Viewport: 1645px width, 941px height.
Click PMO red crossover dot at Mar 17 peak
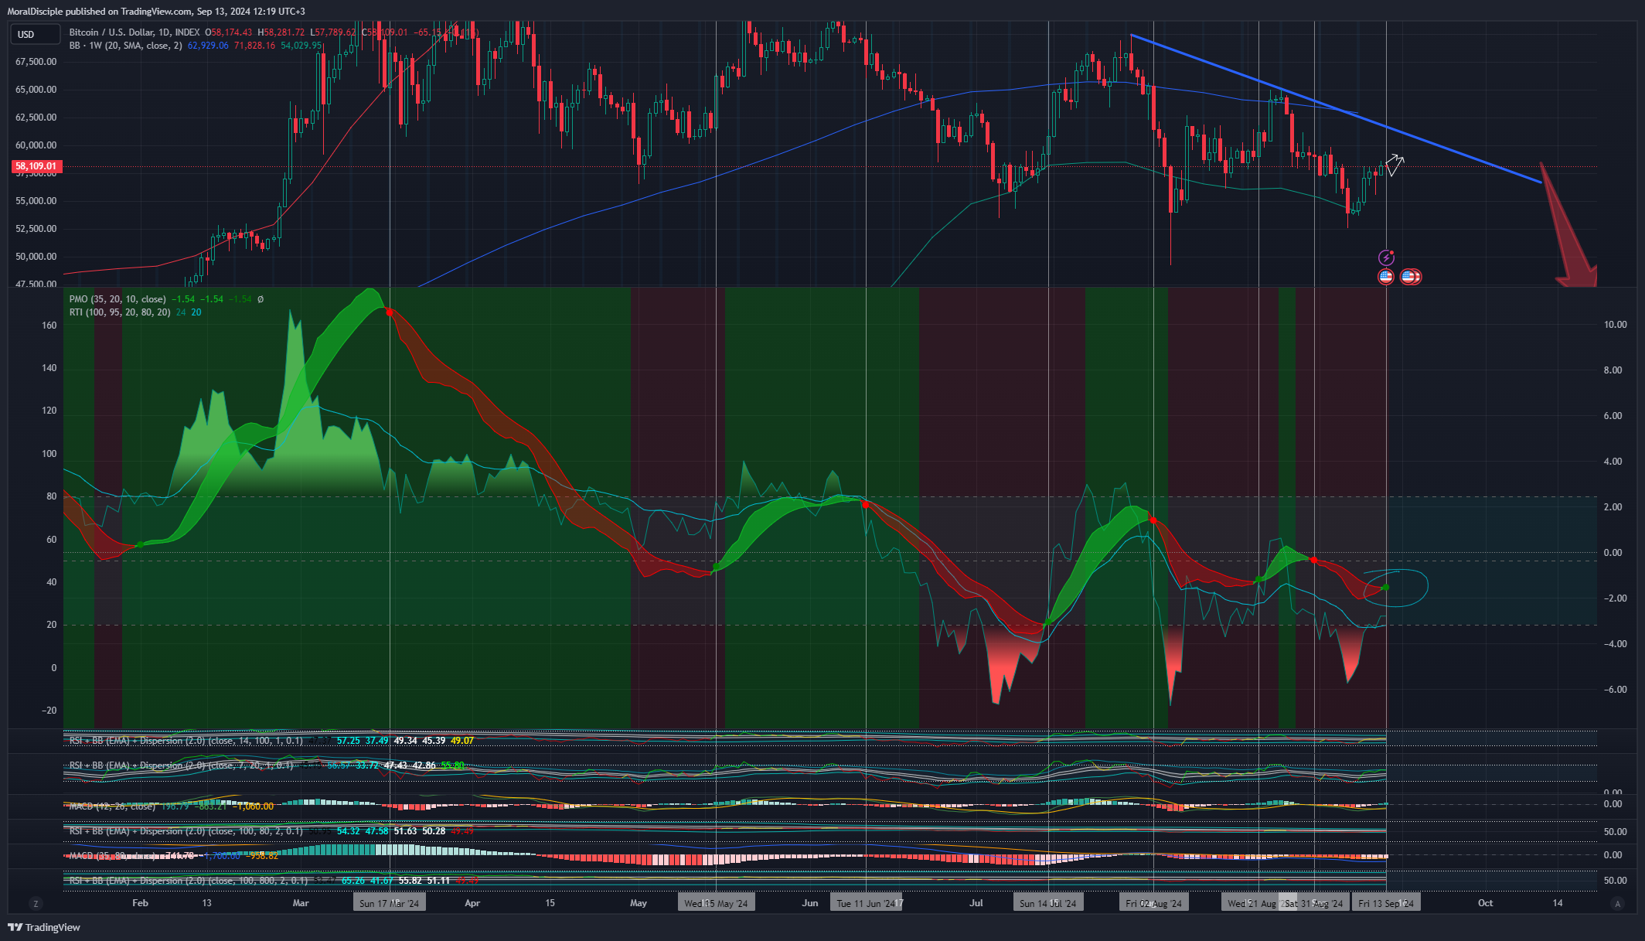[x=389, y=312]
